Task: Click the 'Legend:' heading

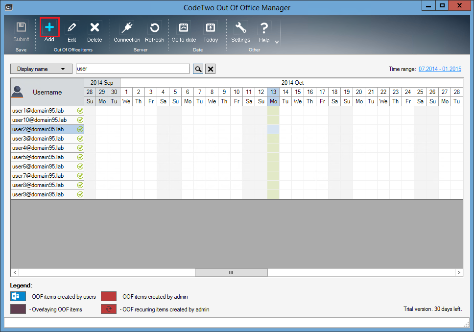Action: [21, 285]
